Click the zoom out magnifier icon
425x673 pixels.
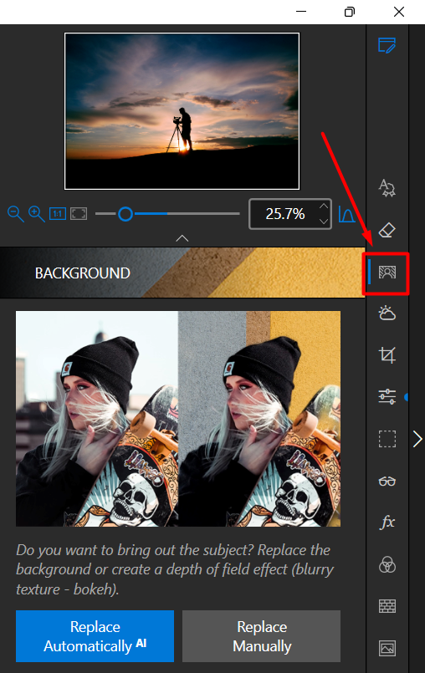[16, 214]
